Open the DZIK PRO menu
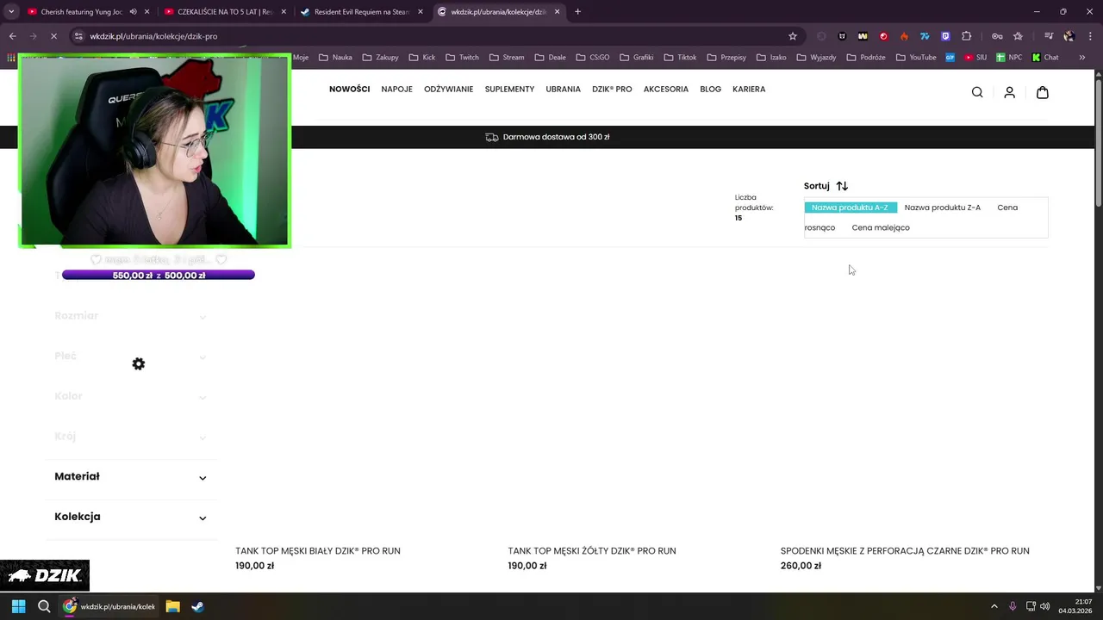Viewport: 1103px width, 620px height. (612, 89)
